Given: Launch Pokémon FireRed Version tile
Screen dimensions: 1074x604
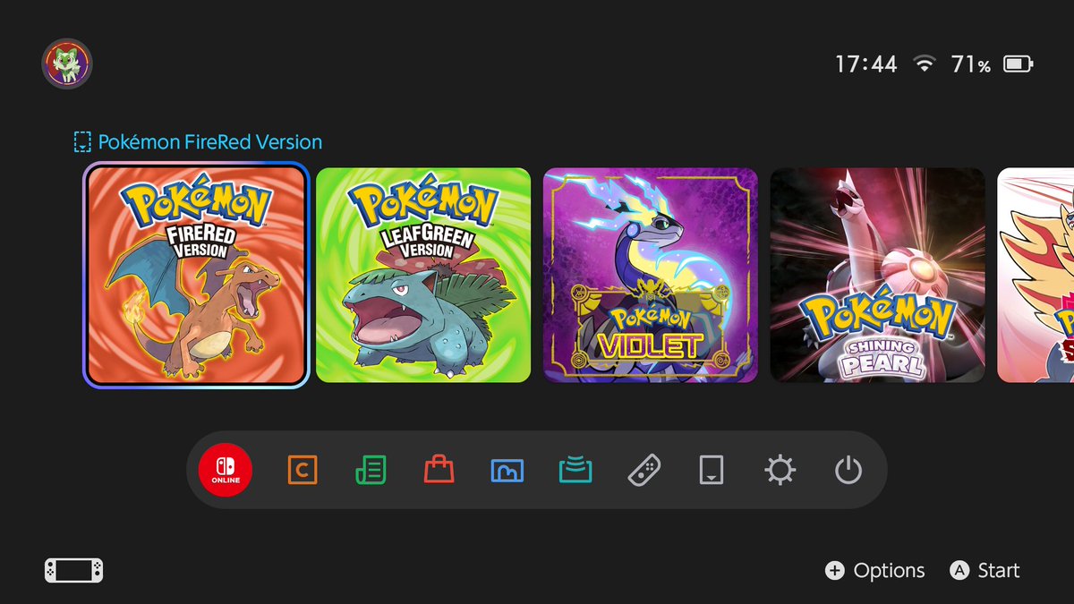Looking at the screenshot, I should point(196,276).
